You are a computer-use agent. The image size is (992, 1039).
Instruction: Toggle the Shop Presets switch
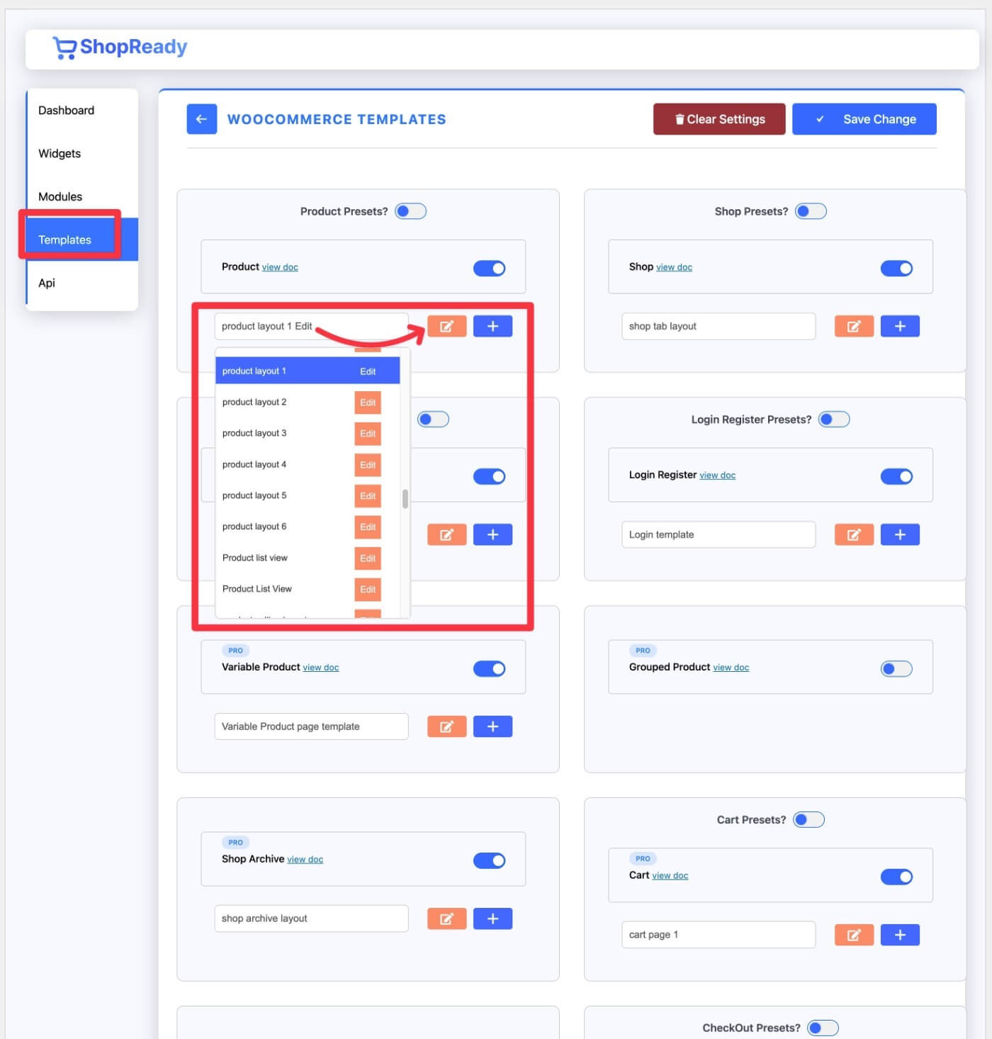811,211
